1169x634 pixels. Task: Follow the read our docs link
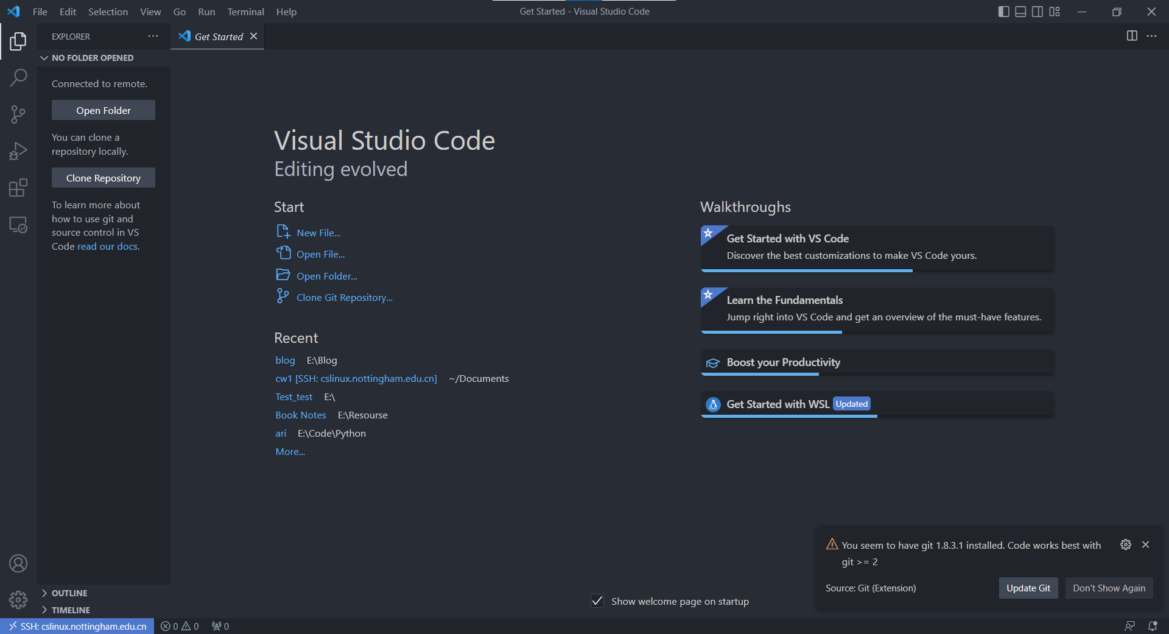pyautogui.click(x=108, y=246)
